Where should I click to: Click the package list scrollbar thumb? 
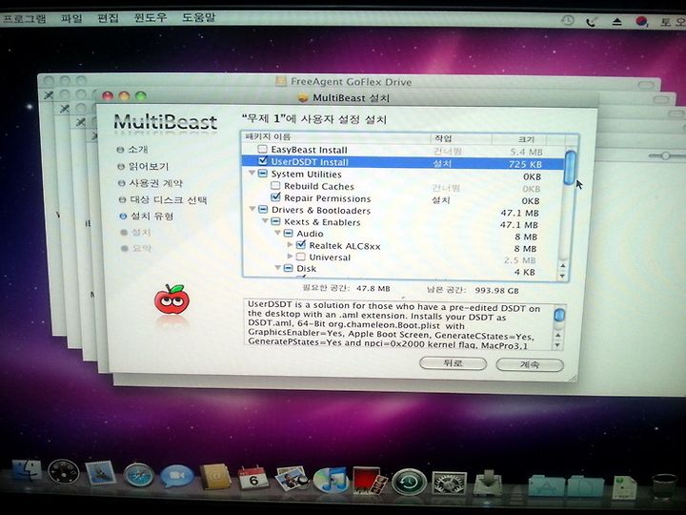[x=570, y=167]
